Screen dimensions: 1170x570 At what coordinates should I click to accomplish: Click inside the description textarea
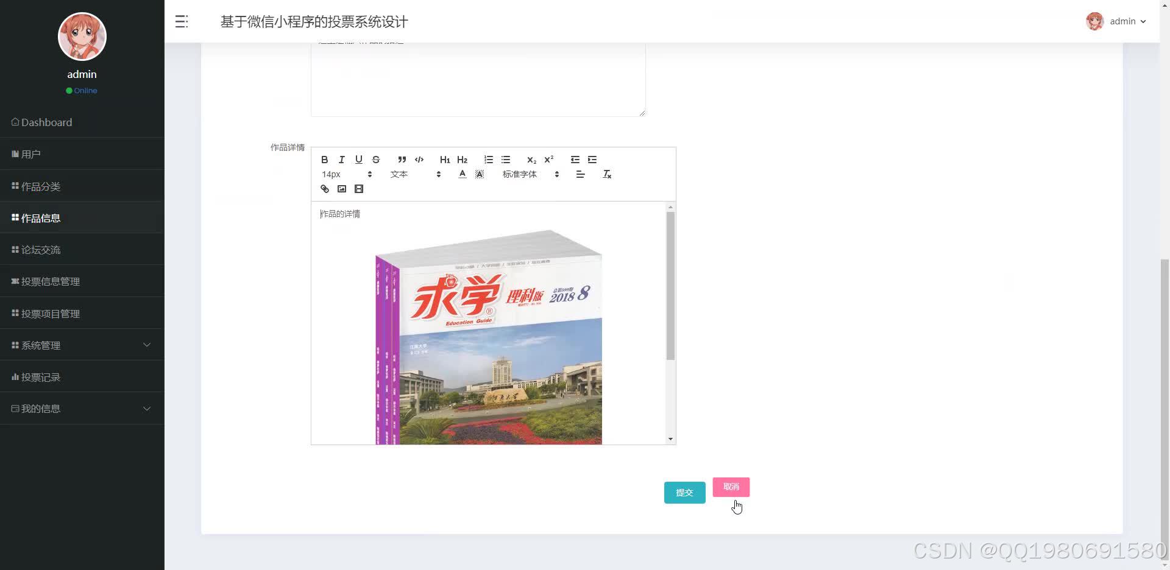pyautogui.click(x=478, y=79)
